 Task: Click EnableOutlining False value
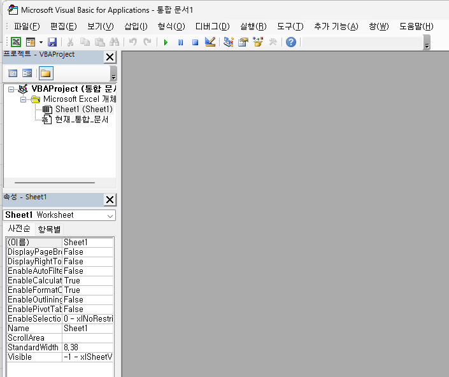point(88,300)
